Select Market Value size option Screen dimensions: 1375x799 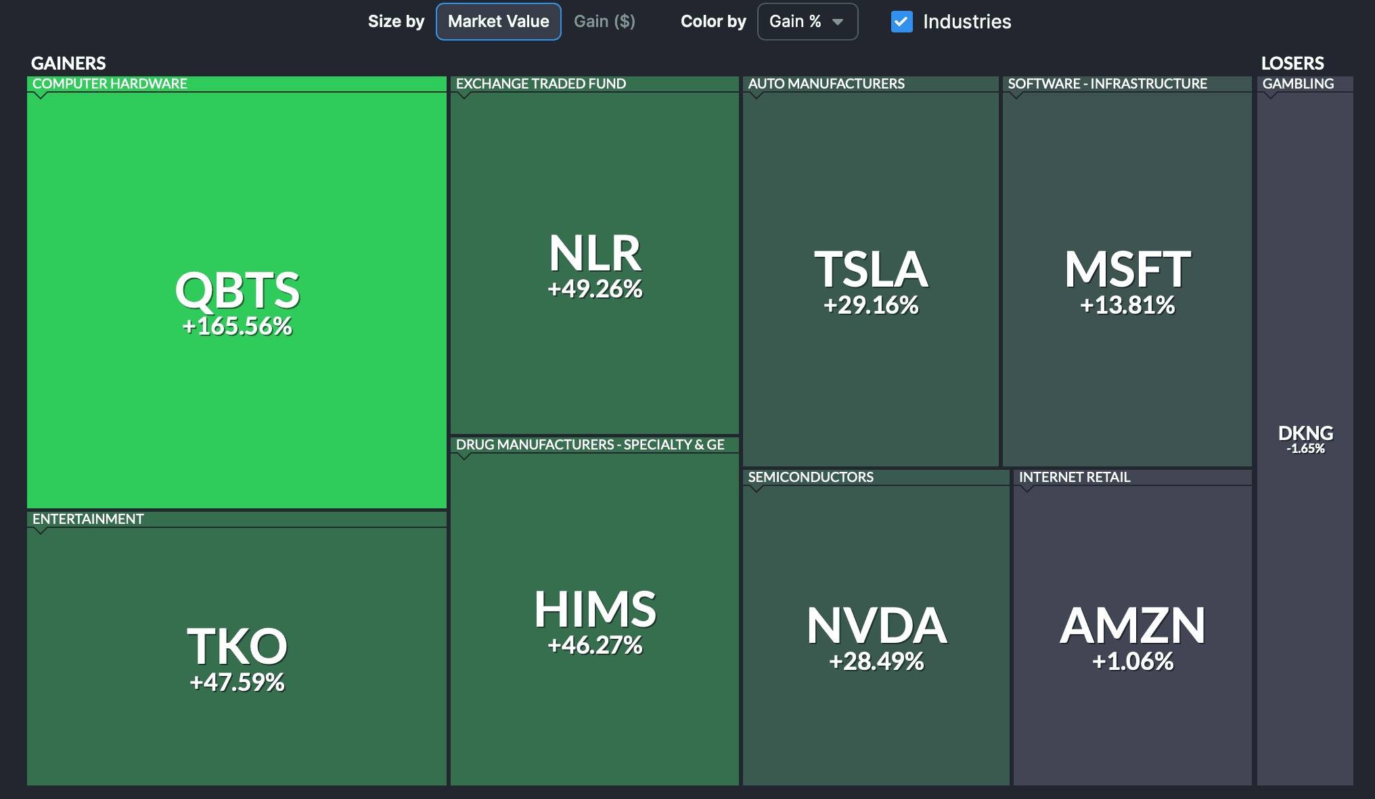click(498, 22)
